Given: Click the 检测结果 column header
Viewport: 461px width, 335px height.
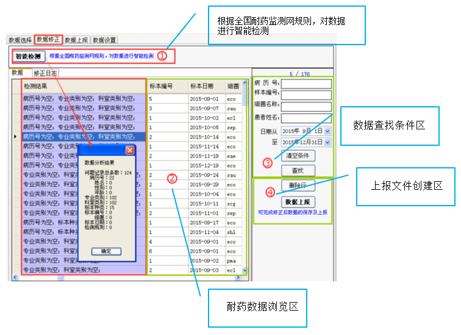Looking at the screenshot, I should pyautogui.click(x=83, y=86).
